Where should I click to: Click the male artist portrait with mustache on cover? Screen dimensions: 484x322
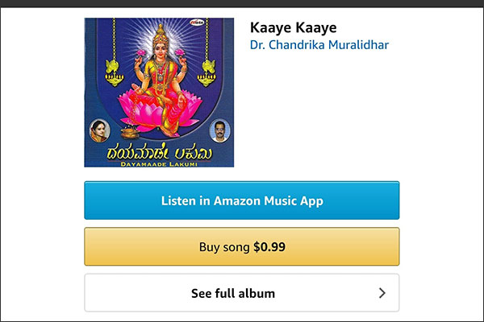[x=219, y=130]
